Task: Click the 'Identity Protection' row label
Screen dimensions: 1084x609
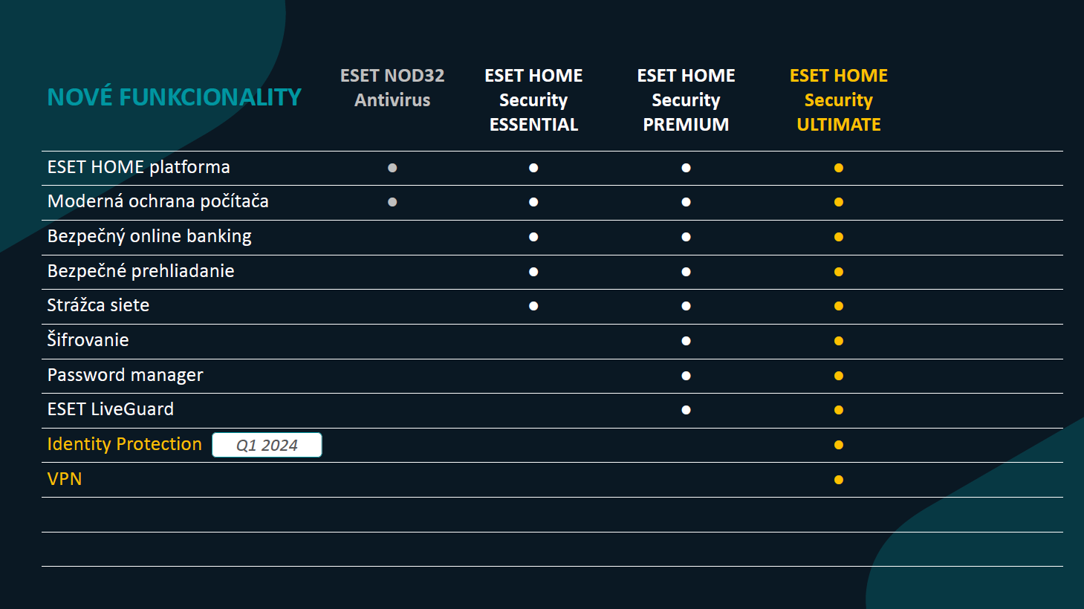Action: pos(125,444)
